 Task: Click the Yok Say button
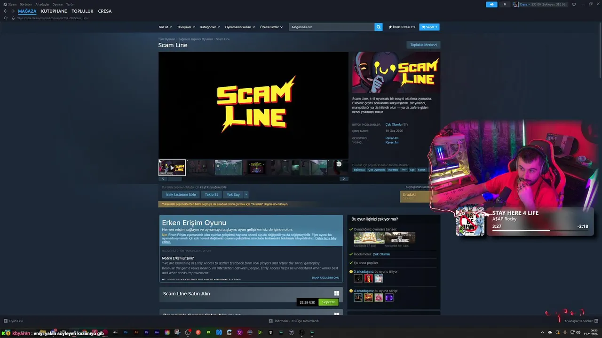point(233,194)
